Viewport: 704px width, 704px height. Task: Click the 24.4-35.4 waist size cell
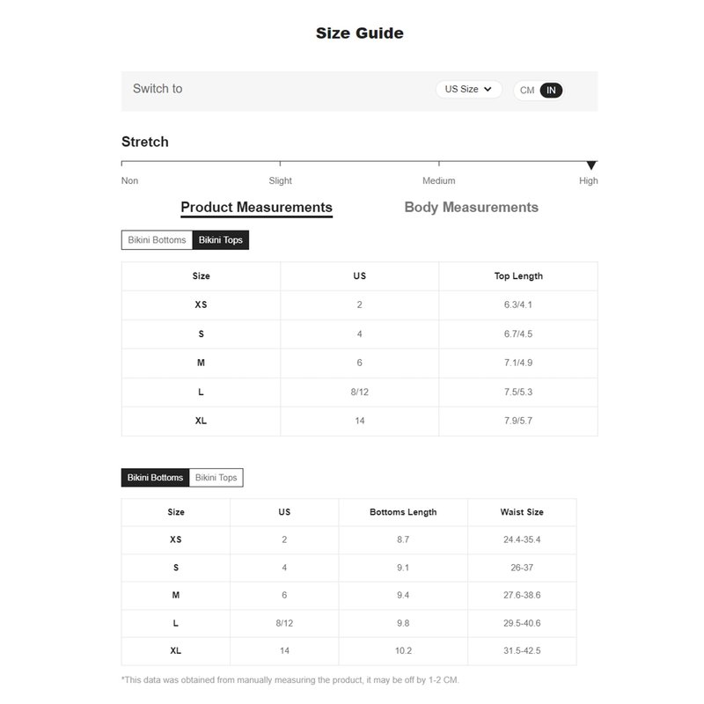[x=522, y=539]
